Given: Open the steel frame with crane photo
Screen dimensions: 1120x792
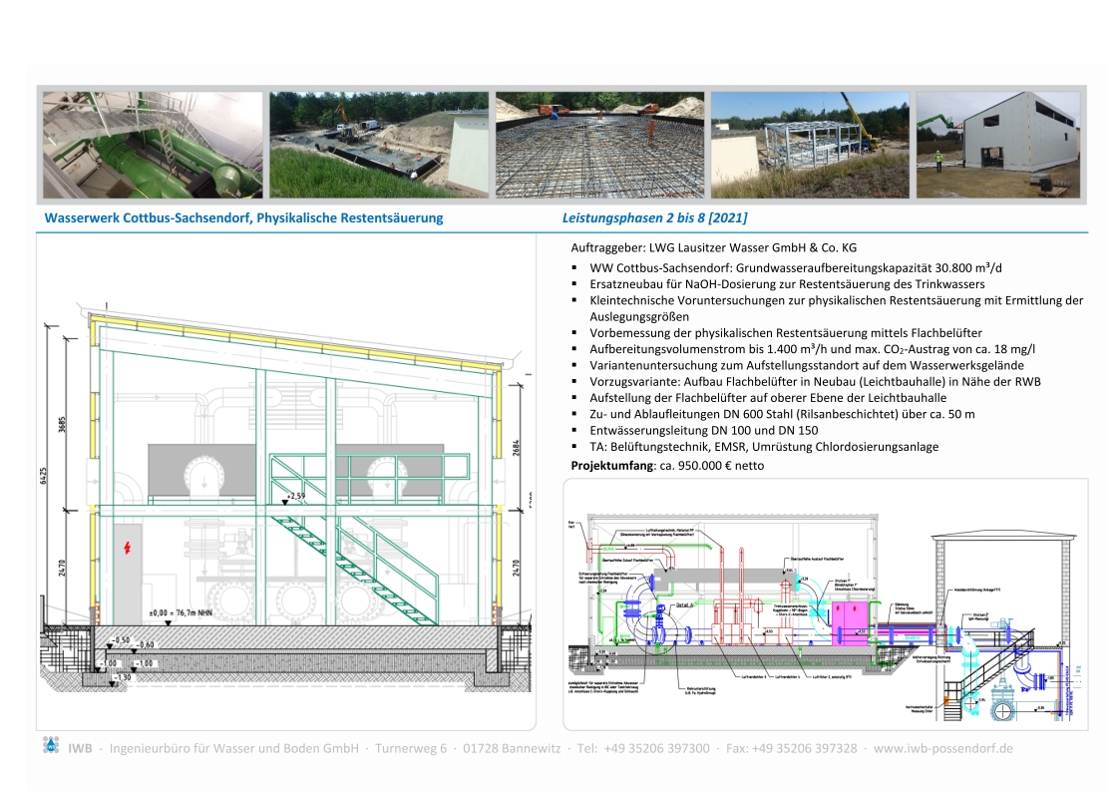Looking at the screenshot, I should coord(810,146).
